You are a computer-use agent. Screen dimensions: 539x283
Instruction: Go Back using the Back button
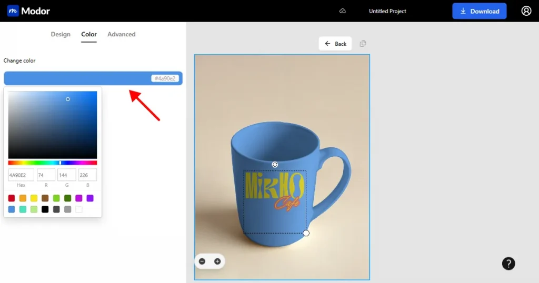point(335,44)
